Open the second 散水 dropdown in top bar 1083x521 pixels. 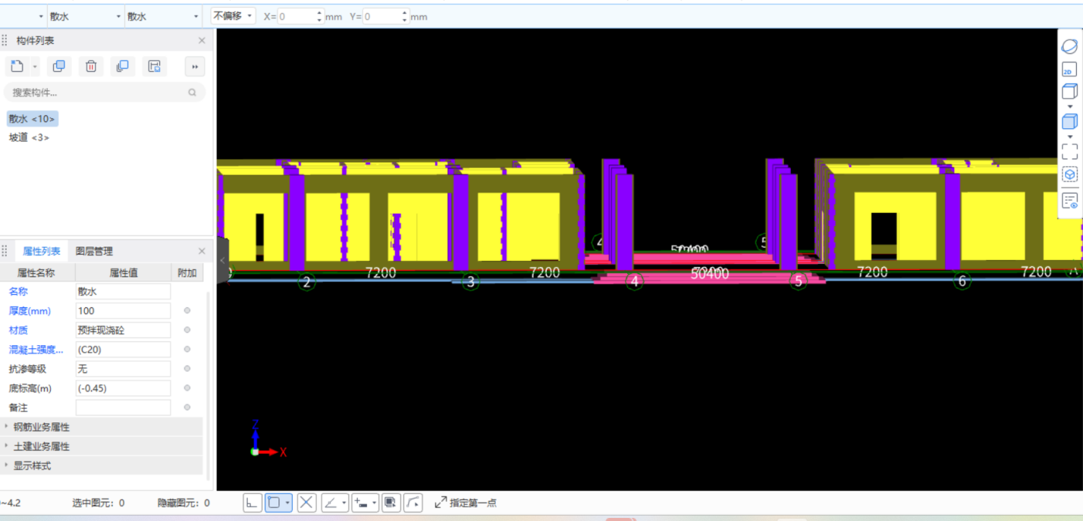click(163, 16)
